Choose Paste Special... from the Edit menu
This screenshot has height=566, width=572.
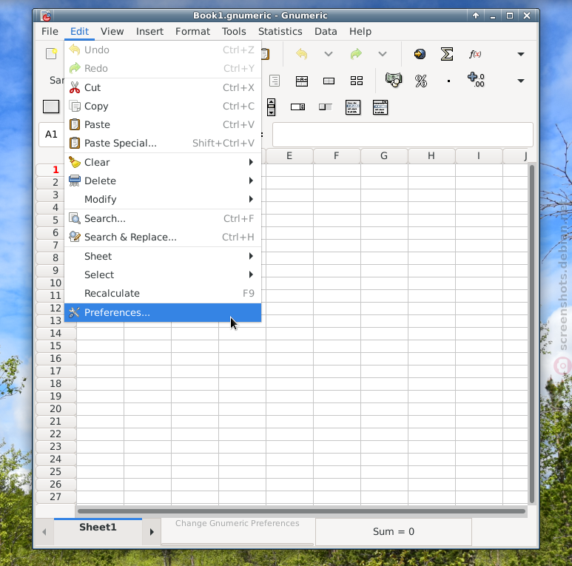point(163,143)
